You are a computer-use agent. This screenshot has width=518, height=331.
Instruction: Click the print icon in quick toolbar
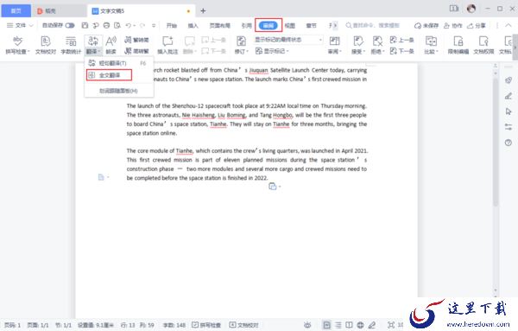(x=106, y=25)
